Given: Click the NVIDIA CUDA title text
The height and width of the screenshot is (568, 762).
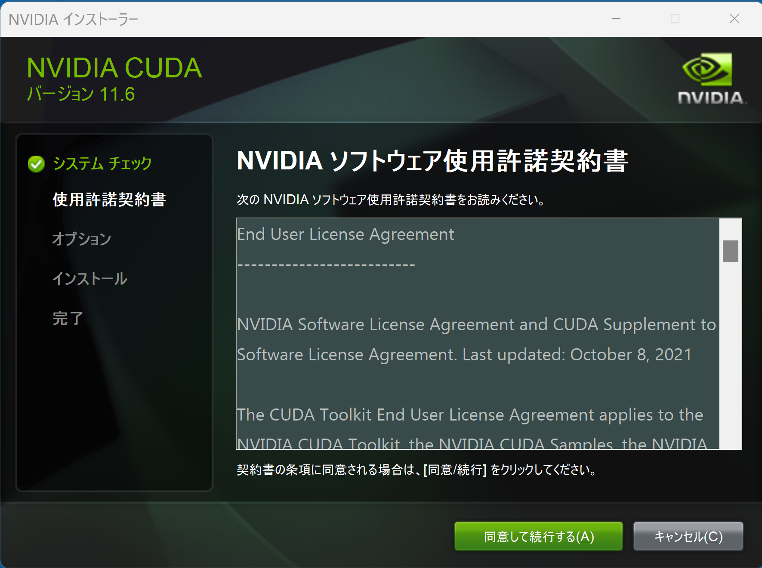Looking at the screenshot, I should pos(114,68).
